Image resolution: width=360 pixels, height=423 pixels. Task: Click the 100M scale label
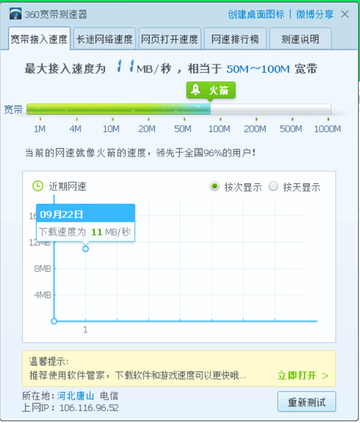219,129
